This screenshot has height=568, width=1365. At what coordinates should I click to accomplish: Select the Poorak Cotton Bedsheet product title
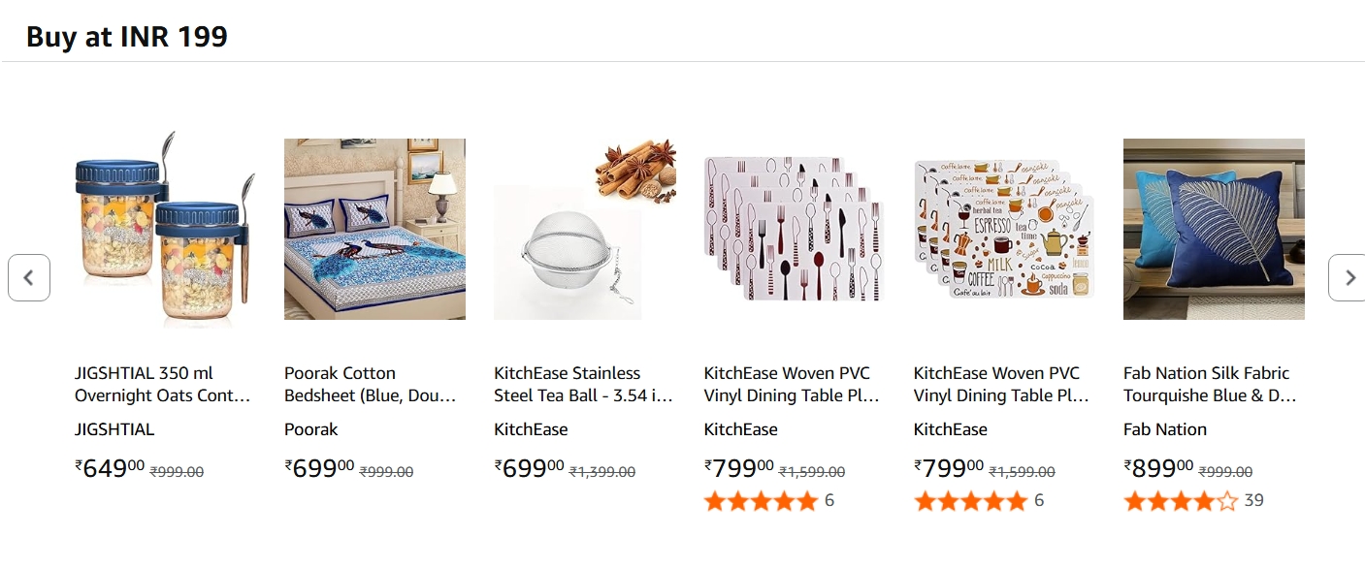(x=369, y=384)
